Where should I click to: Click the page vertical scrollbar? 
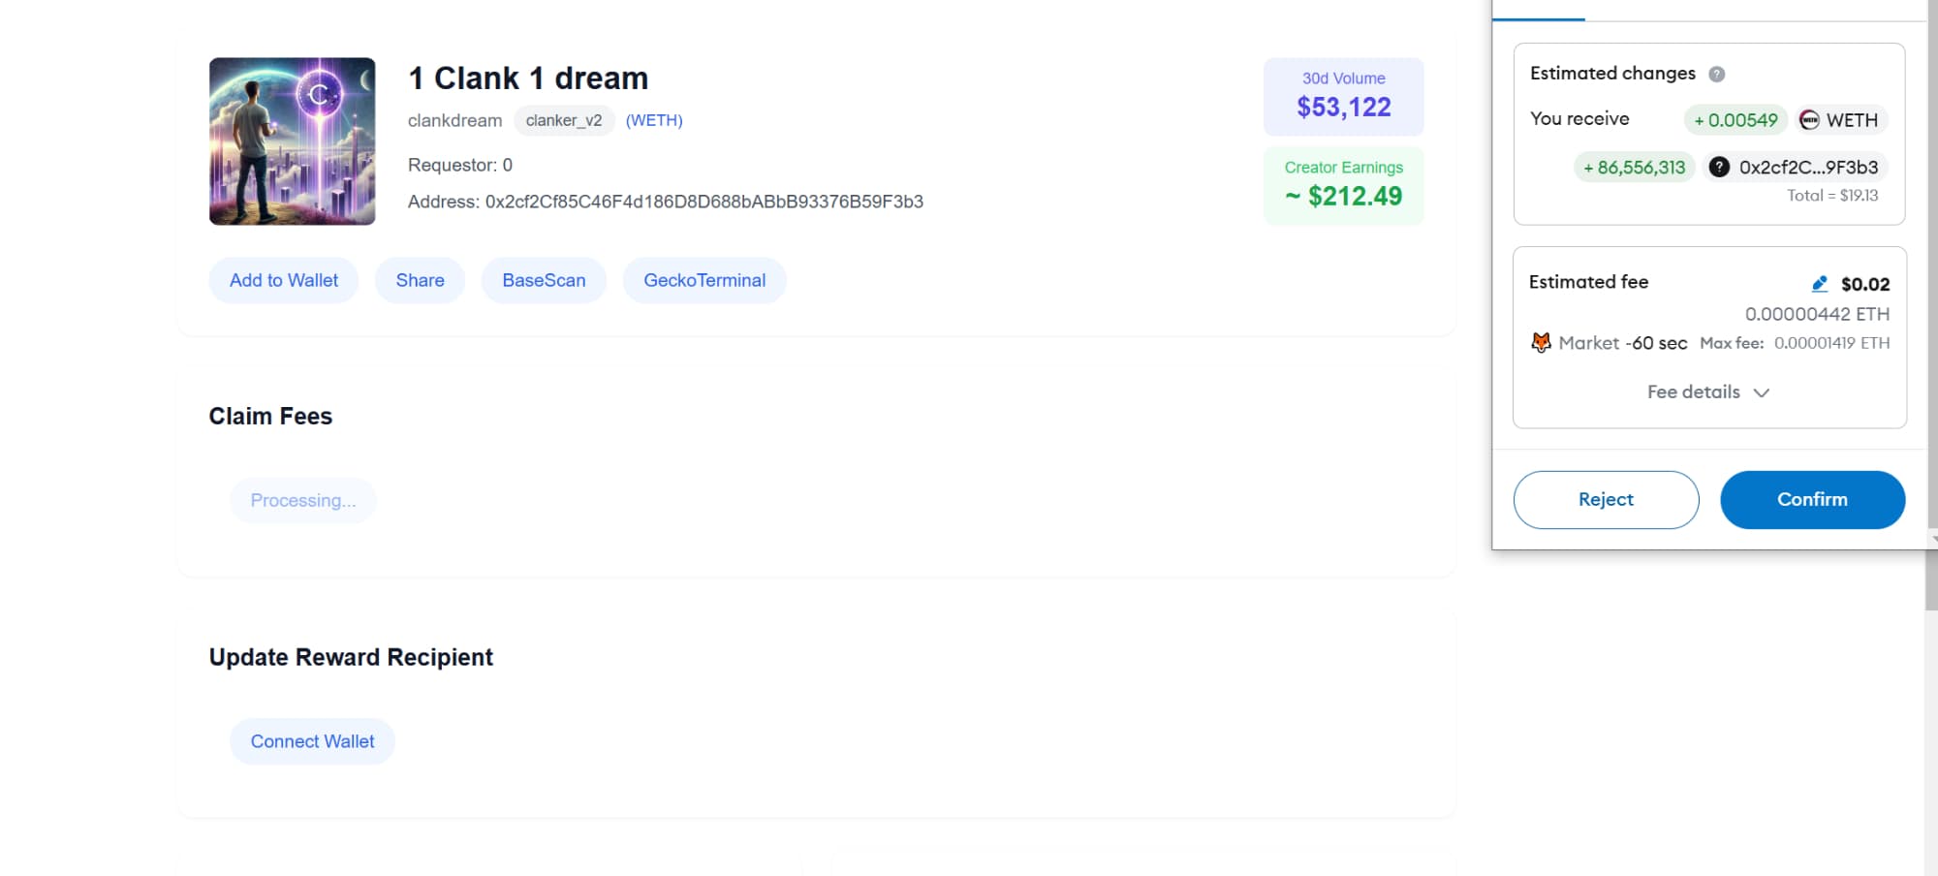(1930, 581)
